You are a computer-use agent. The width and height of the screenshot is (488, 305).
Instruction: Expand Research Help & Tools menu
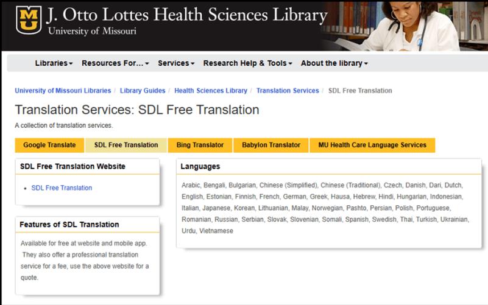[247, 63]
